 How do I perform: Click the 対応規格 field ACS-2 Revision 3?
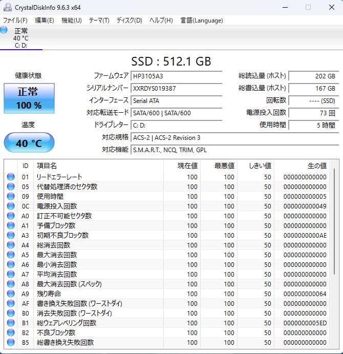(x=234, y=137)
